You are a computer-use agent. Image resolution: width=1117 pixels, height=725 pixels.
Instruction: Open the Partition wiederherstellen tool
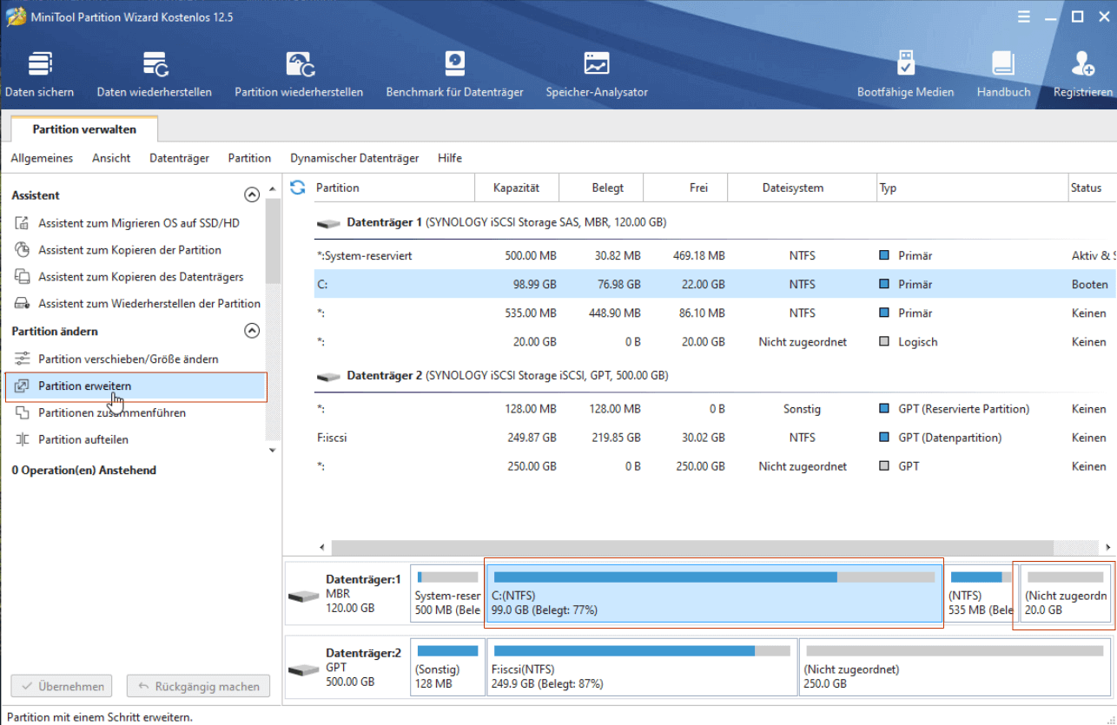pos(299,75)
